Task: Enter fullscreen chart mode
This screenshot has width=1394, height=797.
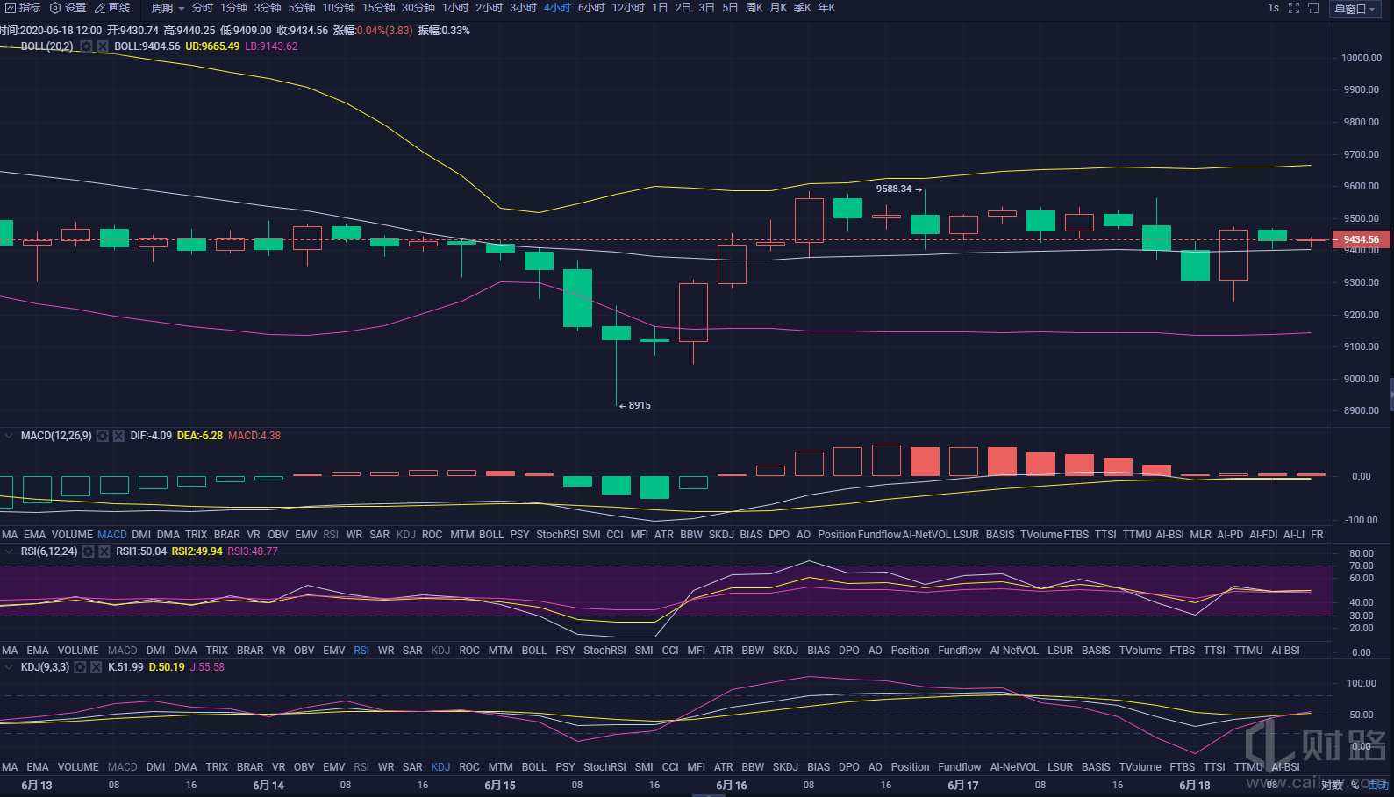Action: click(1294, 8)
